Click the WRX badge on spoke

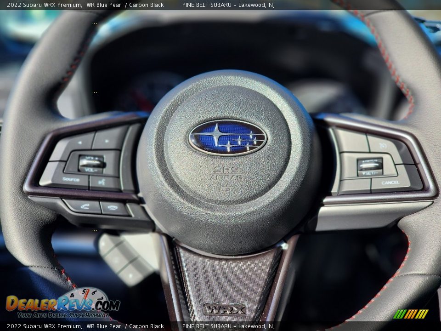(225, 309)
